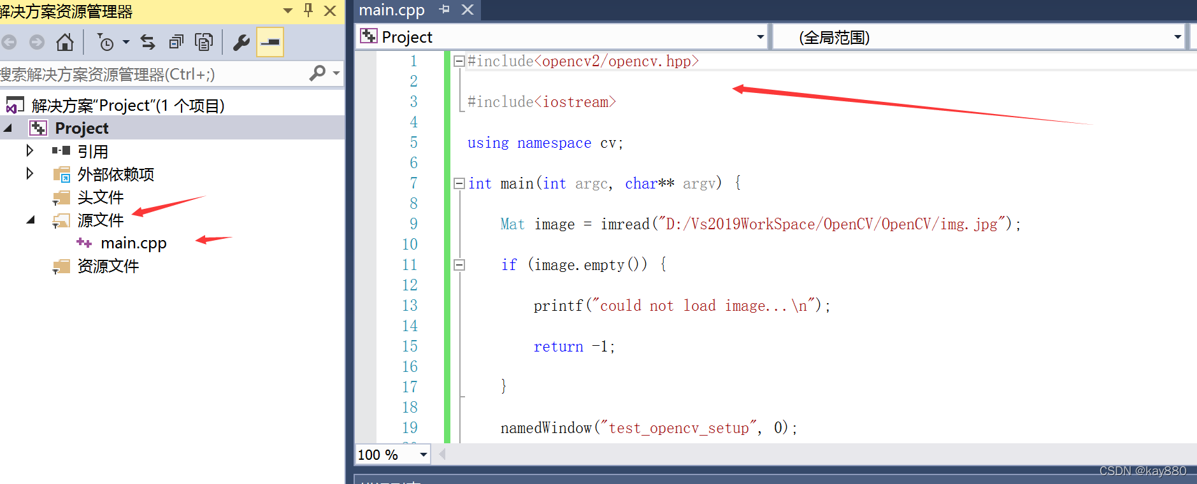This screenshot has height=484, width=1197.
Task: Open Solution Explorer window position dropdown arrow
Action: click(288, 11)
